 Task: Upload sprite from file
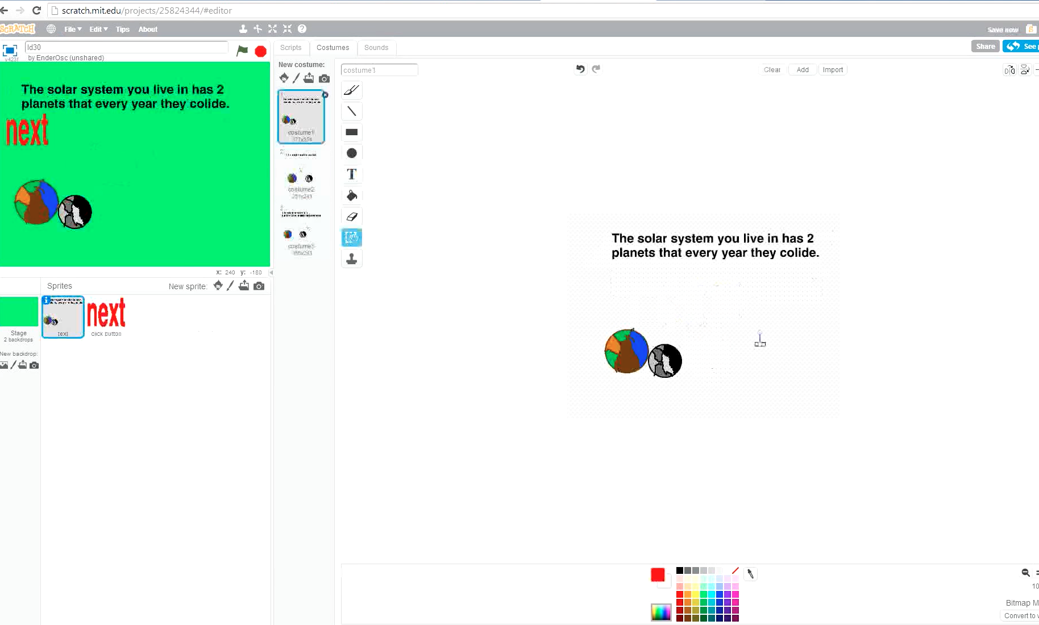tap(244, 285)
